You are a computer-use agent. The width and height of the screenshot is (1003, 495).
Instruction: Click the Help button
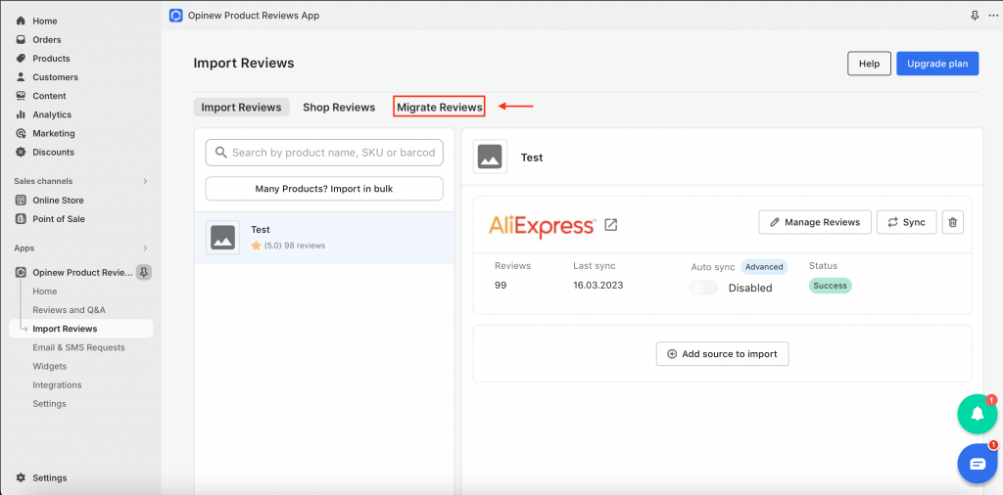(x=870, y=64)
